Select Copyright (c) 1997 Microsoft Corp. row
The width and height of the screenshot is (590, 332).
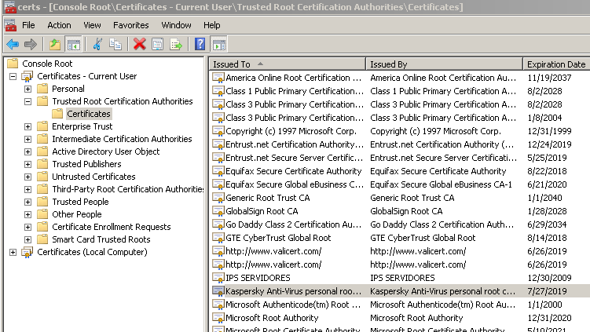[400, 131]
